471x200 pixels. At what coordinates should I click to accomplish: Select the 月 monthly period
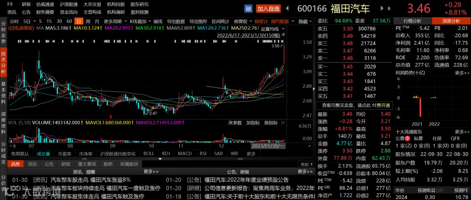(x=97, y=22)
